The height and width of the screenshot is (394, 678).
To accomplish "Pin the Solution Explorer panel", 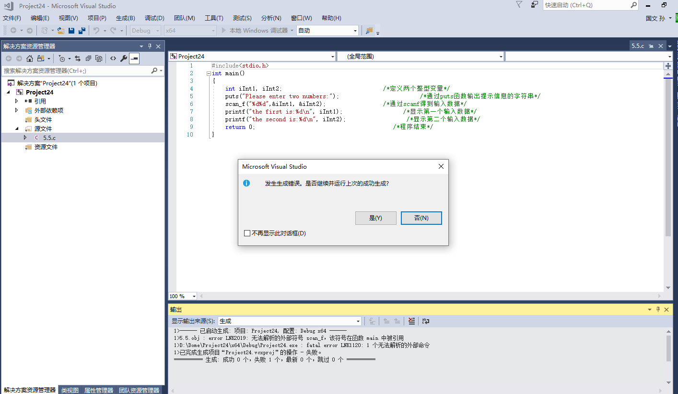I will (x=150, y=46).
